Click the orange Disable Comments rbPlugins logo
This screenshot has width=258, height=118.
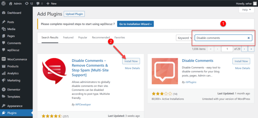coord(165,71)
